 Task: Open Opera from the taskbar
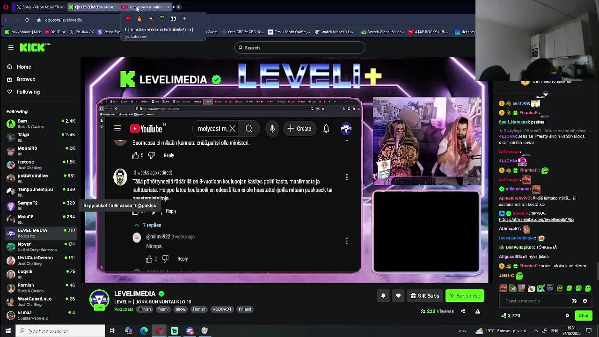point(159,331)
